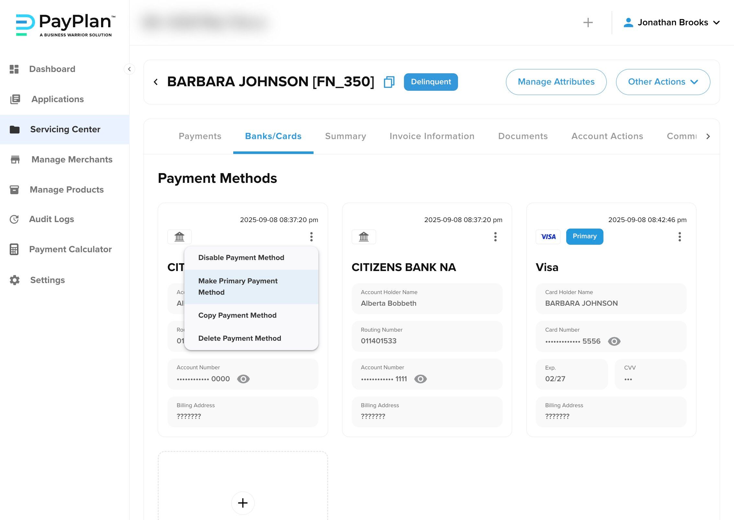Click CITIZENS BANK NA card title

(x=404, y=267)
